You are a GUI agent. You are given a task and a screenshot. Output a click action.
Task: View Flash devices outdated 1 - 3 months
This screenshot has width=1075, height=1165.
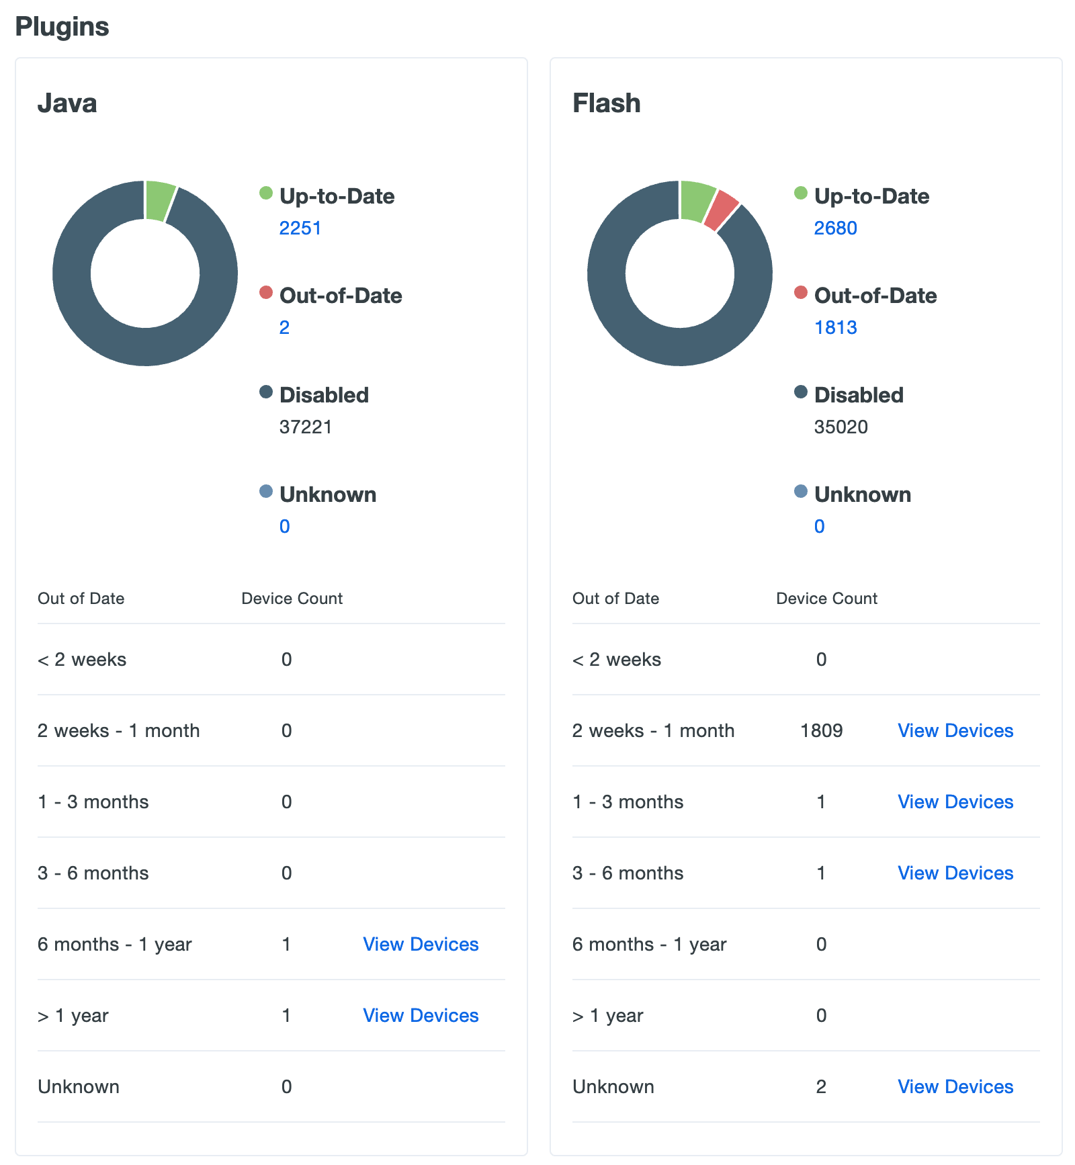pyautogui.click(x=955, y=802)
